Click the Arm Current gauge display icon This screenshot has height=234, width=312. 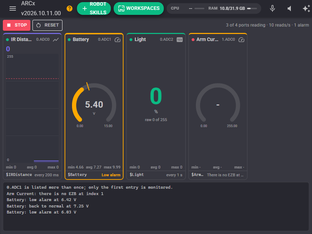point(241,40)
